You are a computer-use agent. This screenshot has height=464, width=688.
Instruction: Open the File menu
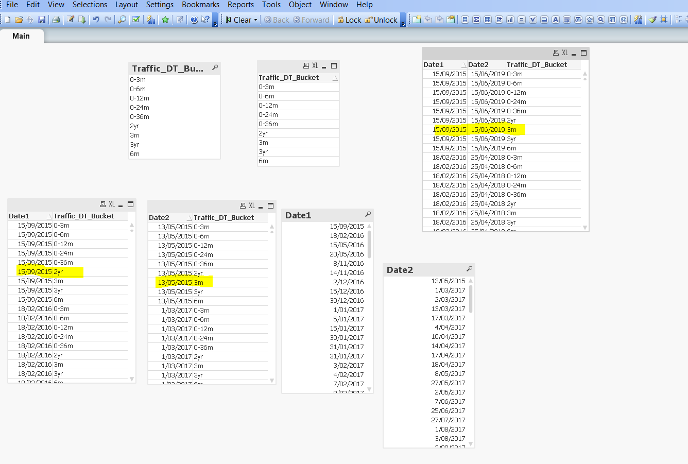pos(12,5)
